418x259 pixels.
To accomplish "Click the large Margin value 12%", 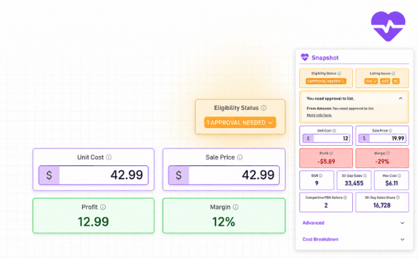I will coord(224,222).
